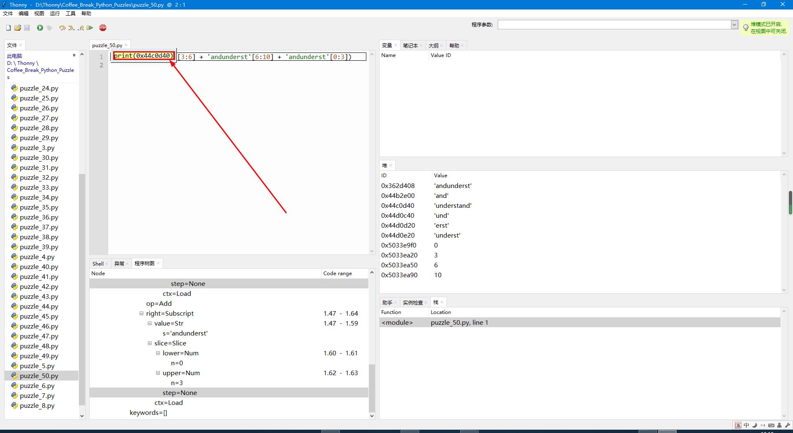Click the Step out debugger icon

click(81, 28)
